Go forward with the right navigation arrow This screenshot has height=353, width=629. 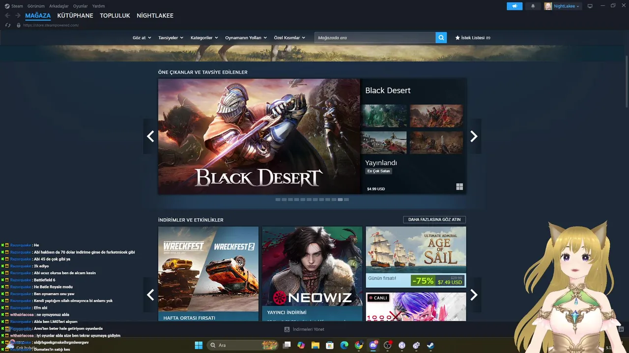[18, 16]
